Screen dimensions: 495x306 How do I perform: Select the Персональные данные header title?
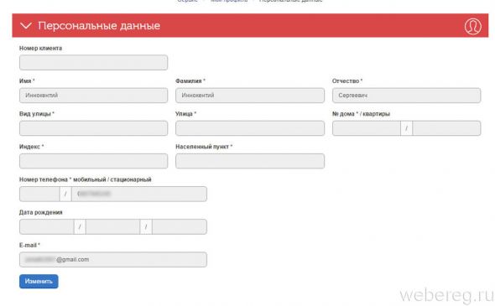pos(99,25)
